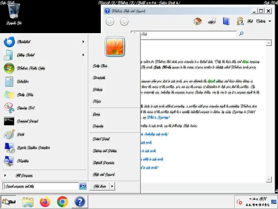This screenshot has height=209, width=278.
Task: Click the green 'default' glossary link
Action: tap(211, 81)
